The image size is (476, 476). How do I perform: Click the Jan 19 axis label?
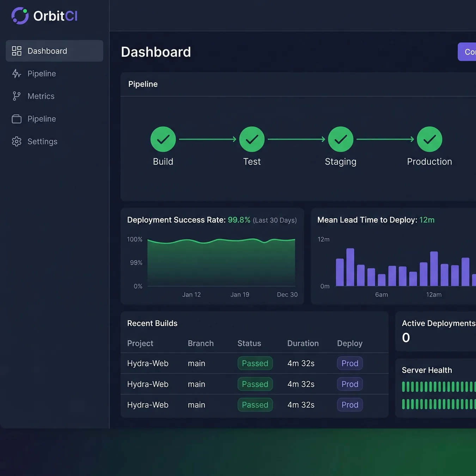click(240, 295)
